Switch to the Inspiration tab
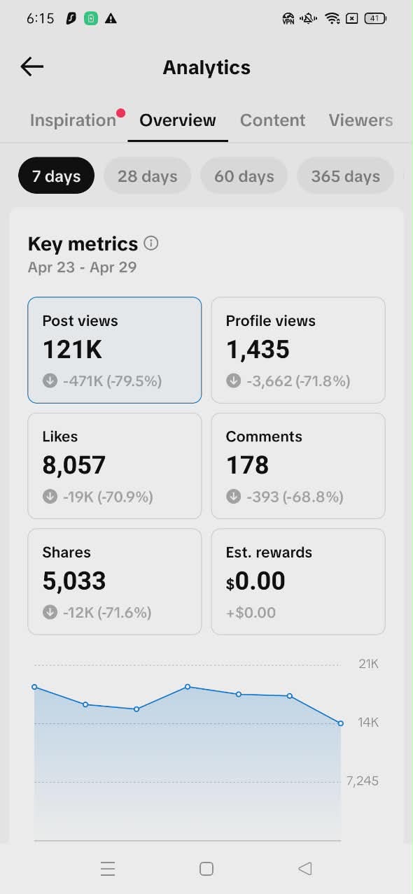Image resolution: width=413 pixels, height=894 pixels. (73, 120)
